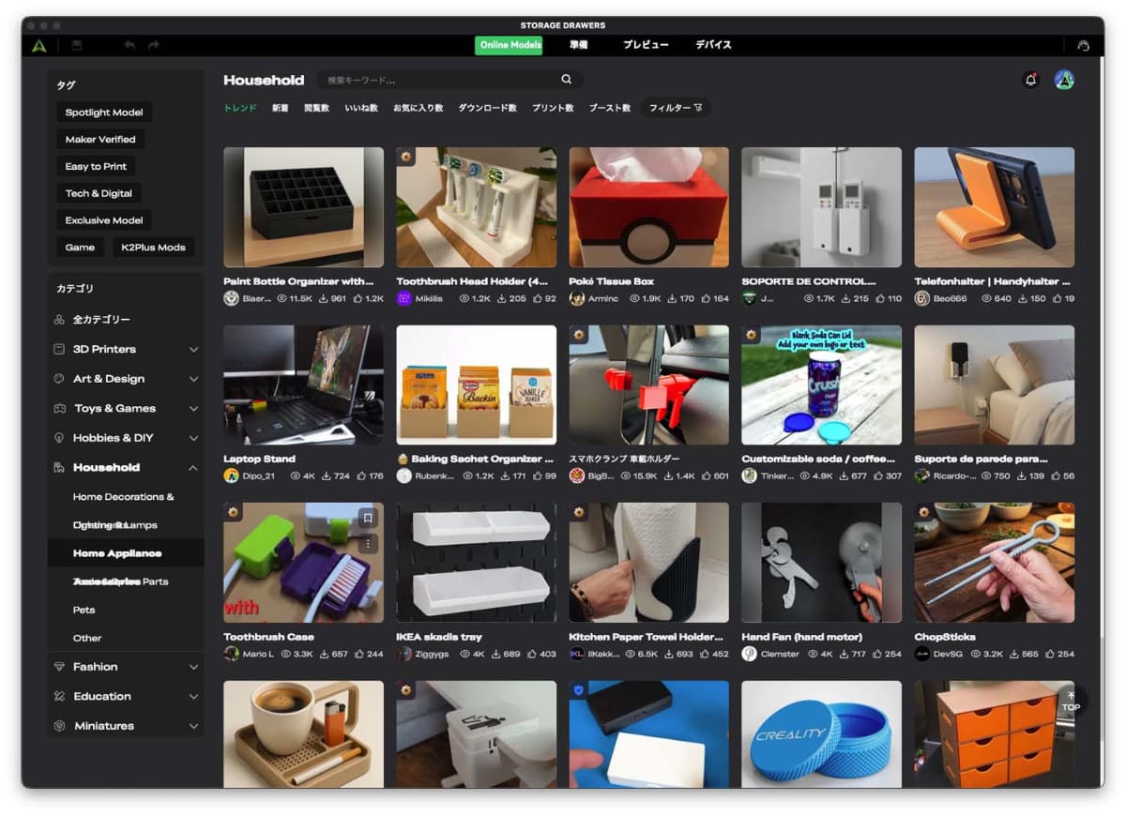
Task: Open the Paint Bottle Organizer thumbnail
Action: [303, 207]
